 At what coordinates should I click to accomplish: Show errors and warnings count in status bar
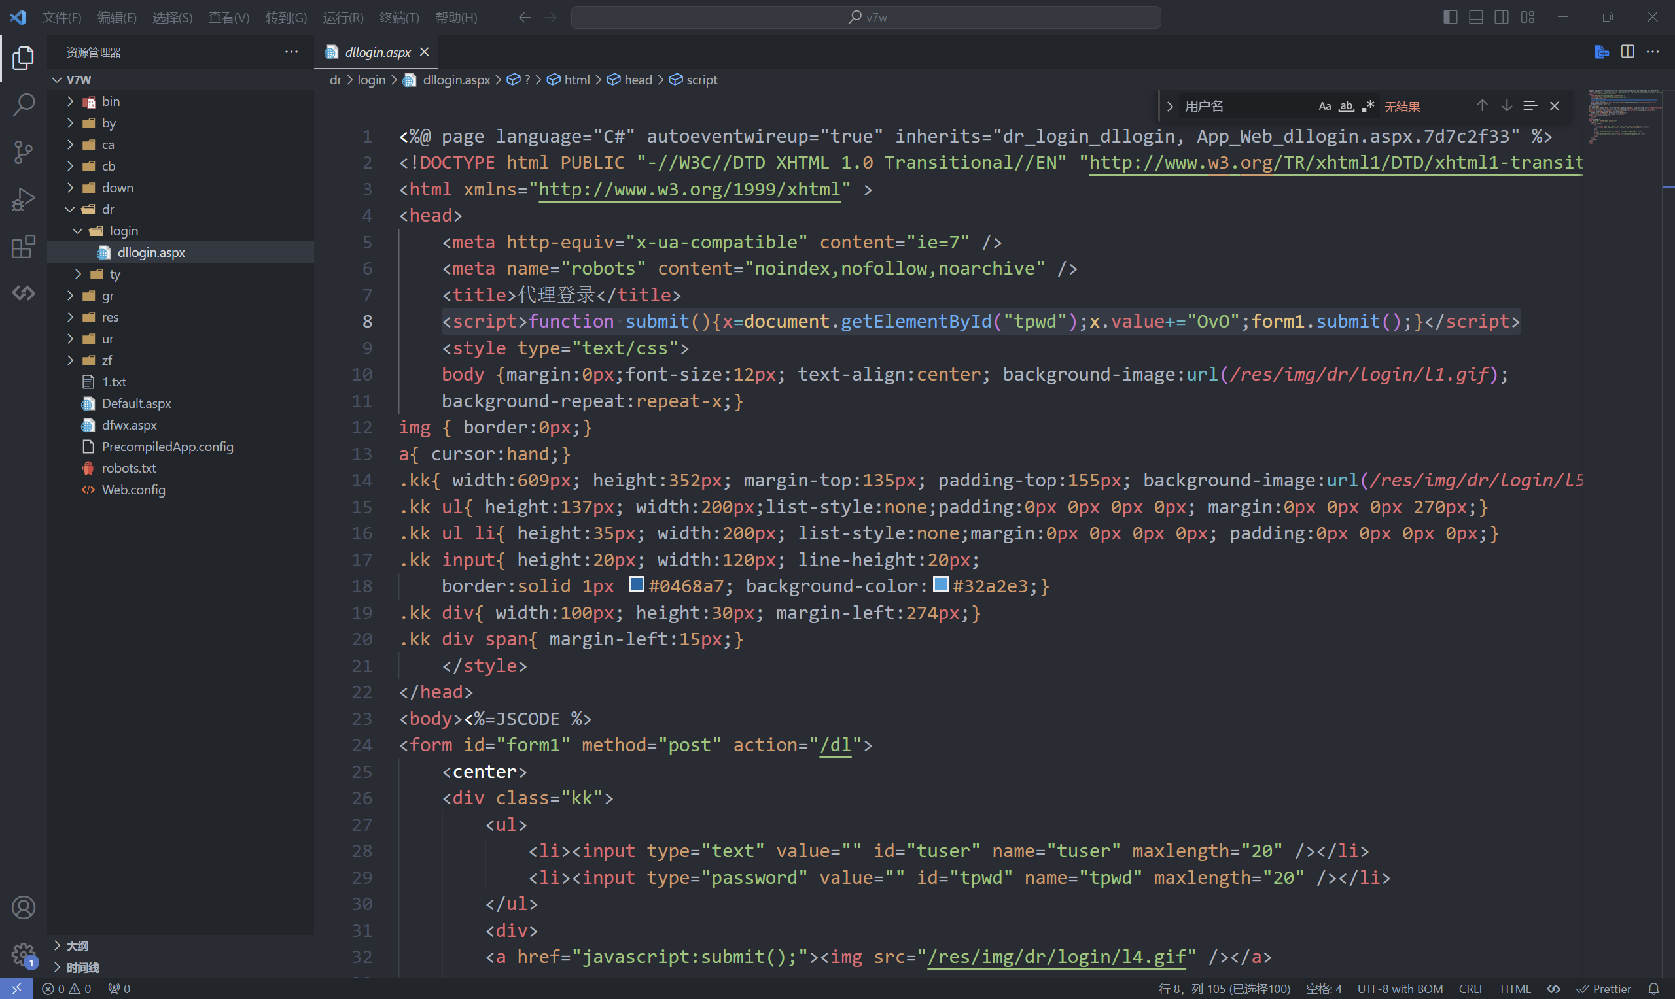(66, 989)
